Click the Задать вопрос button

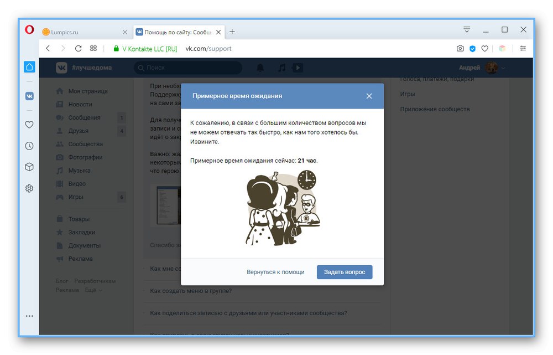(x=345, y=272)
